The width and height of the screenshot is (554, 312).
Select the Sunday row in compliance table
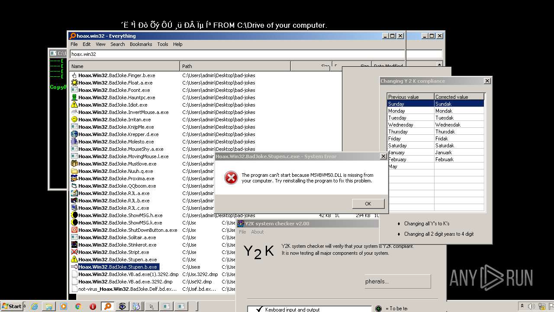[435, 104]
